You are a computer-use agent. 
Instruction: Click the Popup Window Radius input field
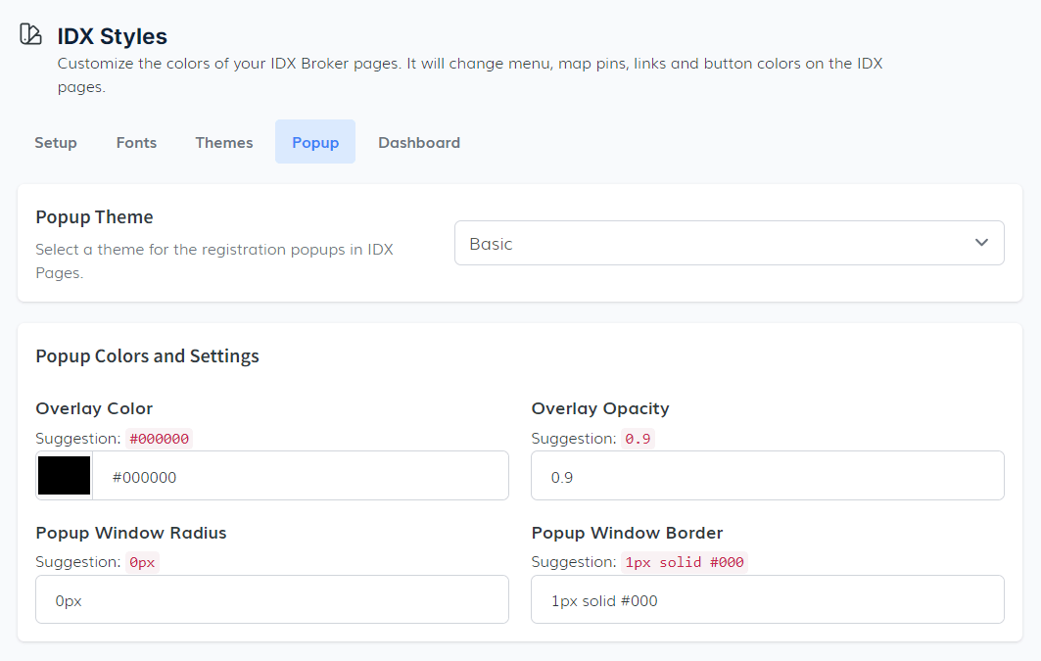point(272,600)
